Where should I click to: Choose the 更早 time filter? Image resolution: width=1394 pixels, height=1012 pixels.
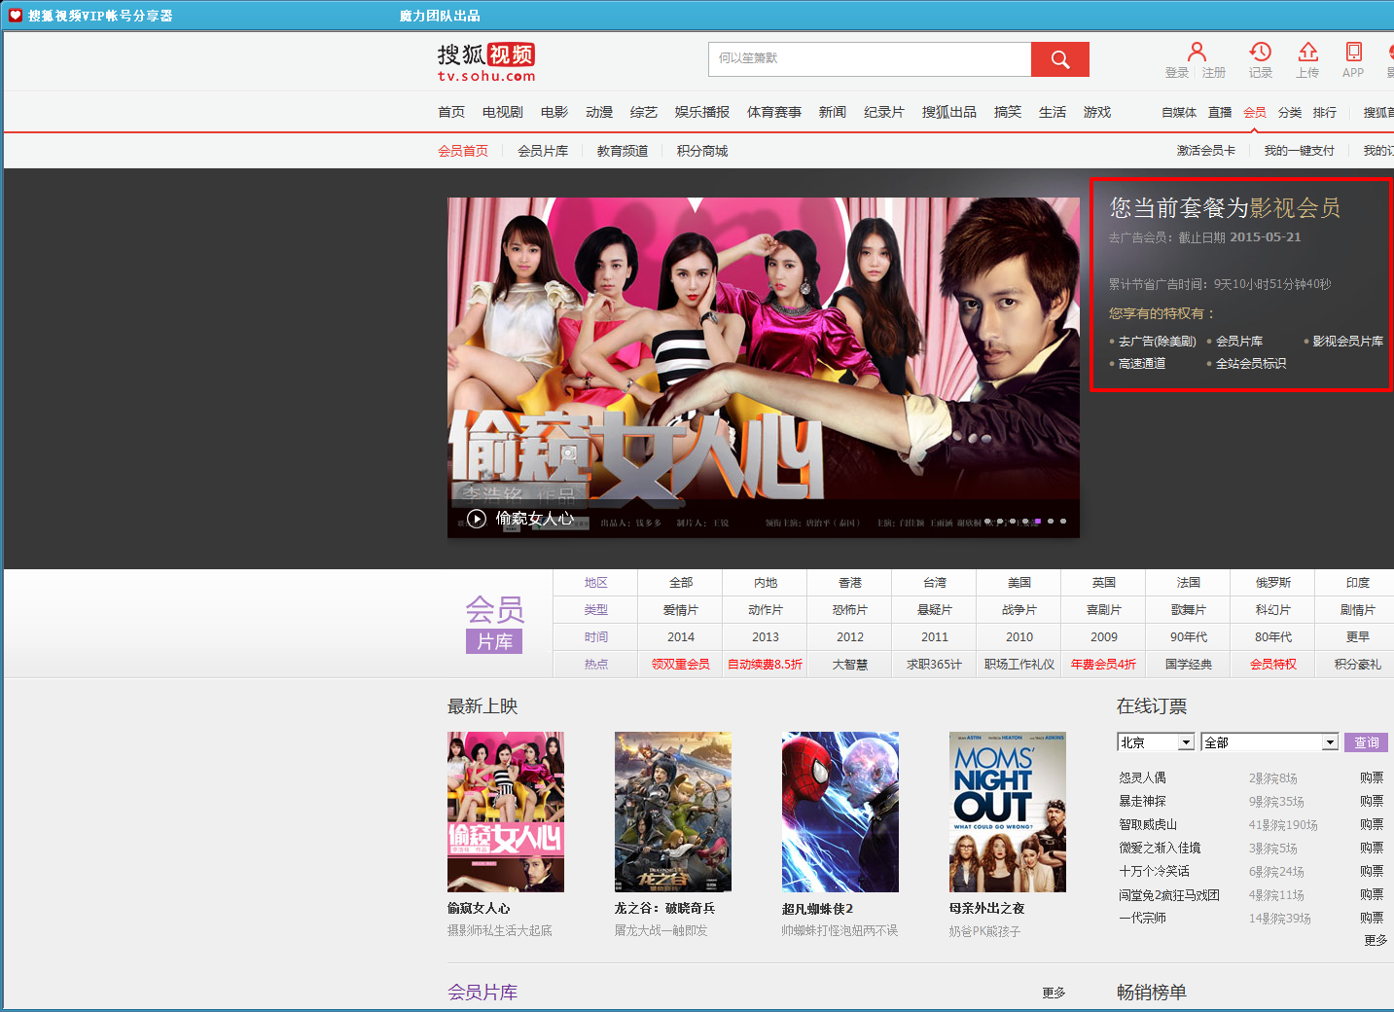[x=1358, y=637]
